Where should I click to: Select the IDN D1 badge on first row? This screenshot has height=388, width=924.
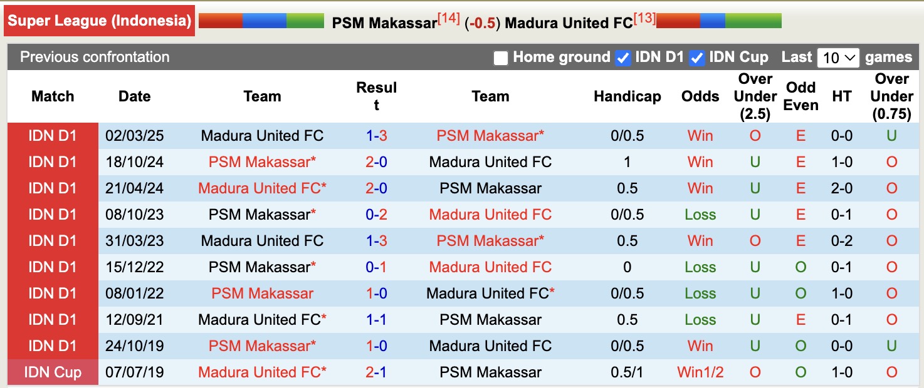point(53,135)
